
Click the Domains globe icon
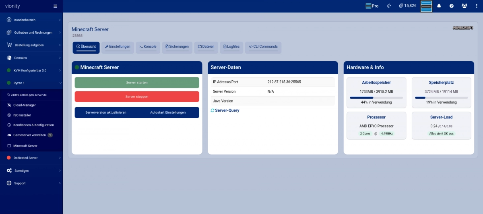9,58
